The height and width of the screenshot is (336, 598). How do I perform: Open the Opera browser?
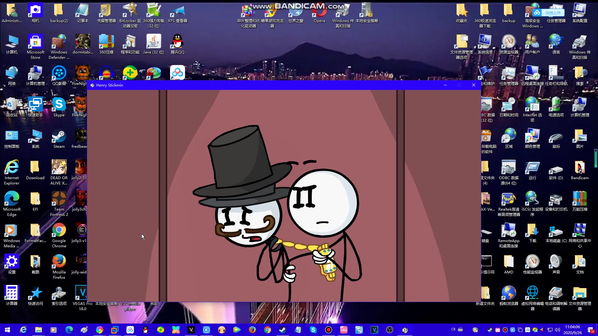(x=319, y=11)
